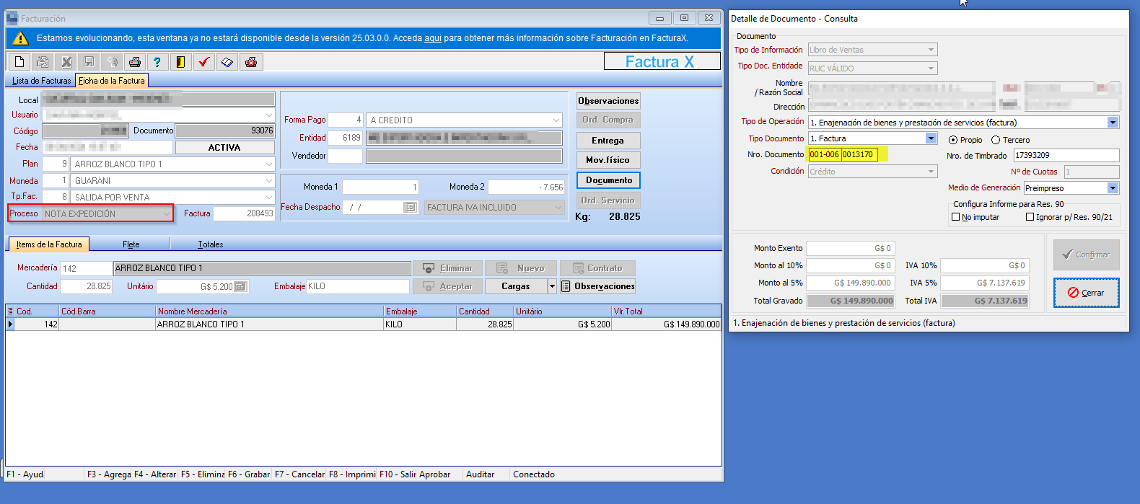Click 'F8 - Imprimi' in the status bar
This screenshot has width=1140, height=504.
[x=352, y=474]
